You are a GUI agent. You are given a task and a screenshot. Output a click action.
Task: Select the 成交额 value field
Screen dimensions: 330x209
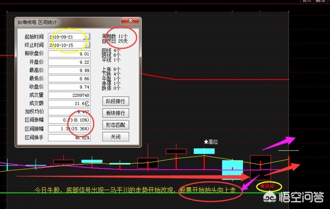pyautogui.click(x=69, y=103)
